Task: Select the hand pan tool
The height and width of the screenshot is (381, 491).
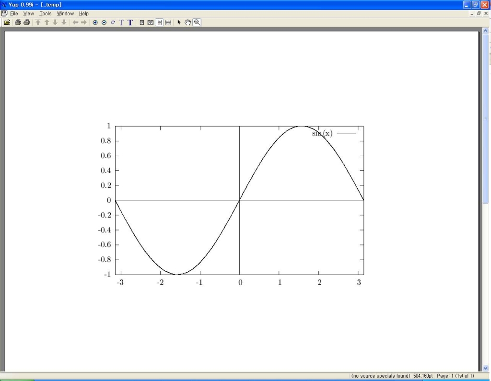Action: tap(187, 22)
